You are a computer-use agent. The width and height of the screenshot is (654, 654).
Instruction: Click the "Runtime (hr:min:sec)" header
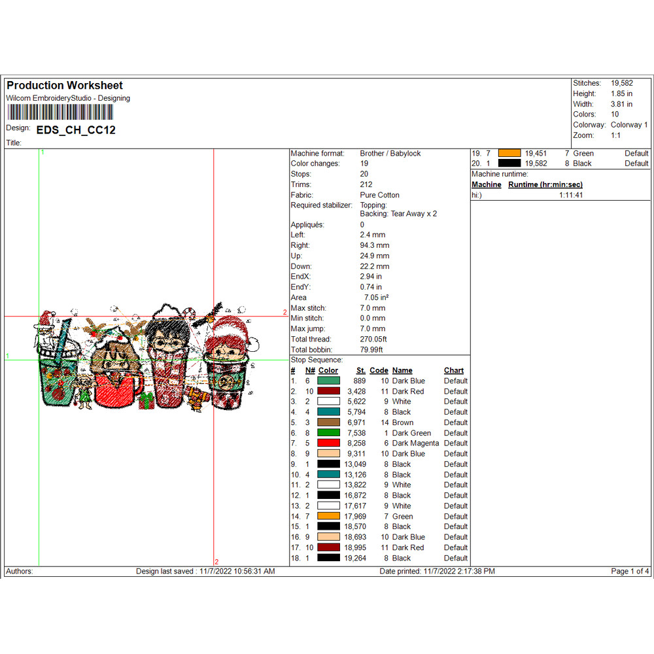coord(545,185)
